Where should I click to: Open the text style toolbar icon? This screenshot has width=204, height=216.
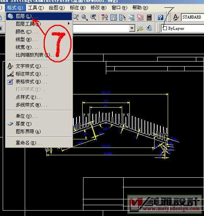tap(176, 17)
